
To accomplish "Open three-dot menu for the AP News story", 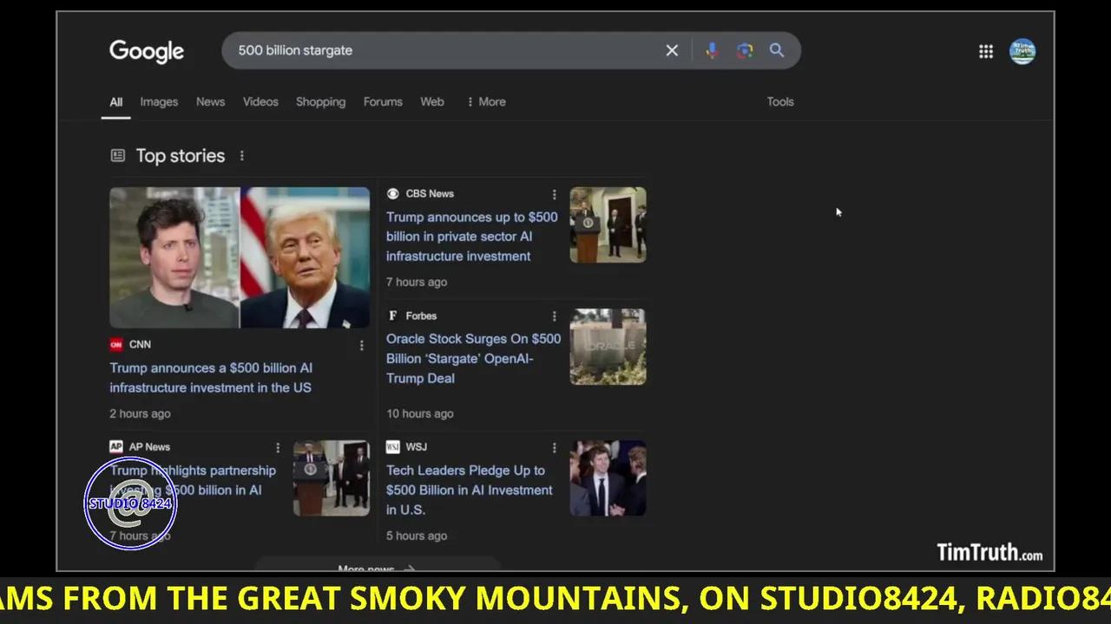I will [278, 447].
